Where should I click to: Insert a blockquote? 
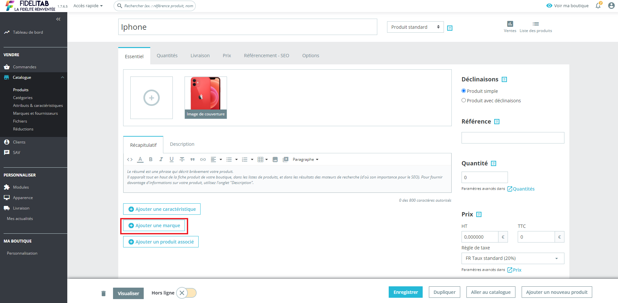(192, 160)
